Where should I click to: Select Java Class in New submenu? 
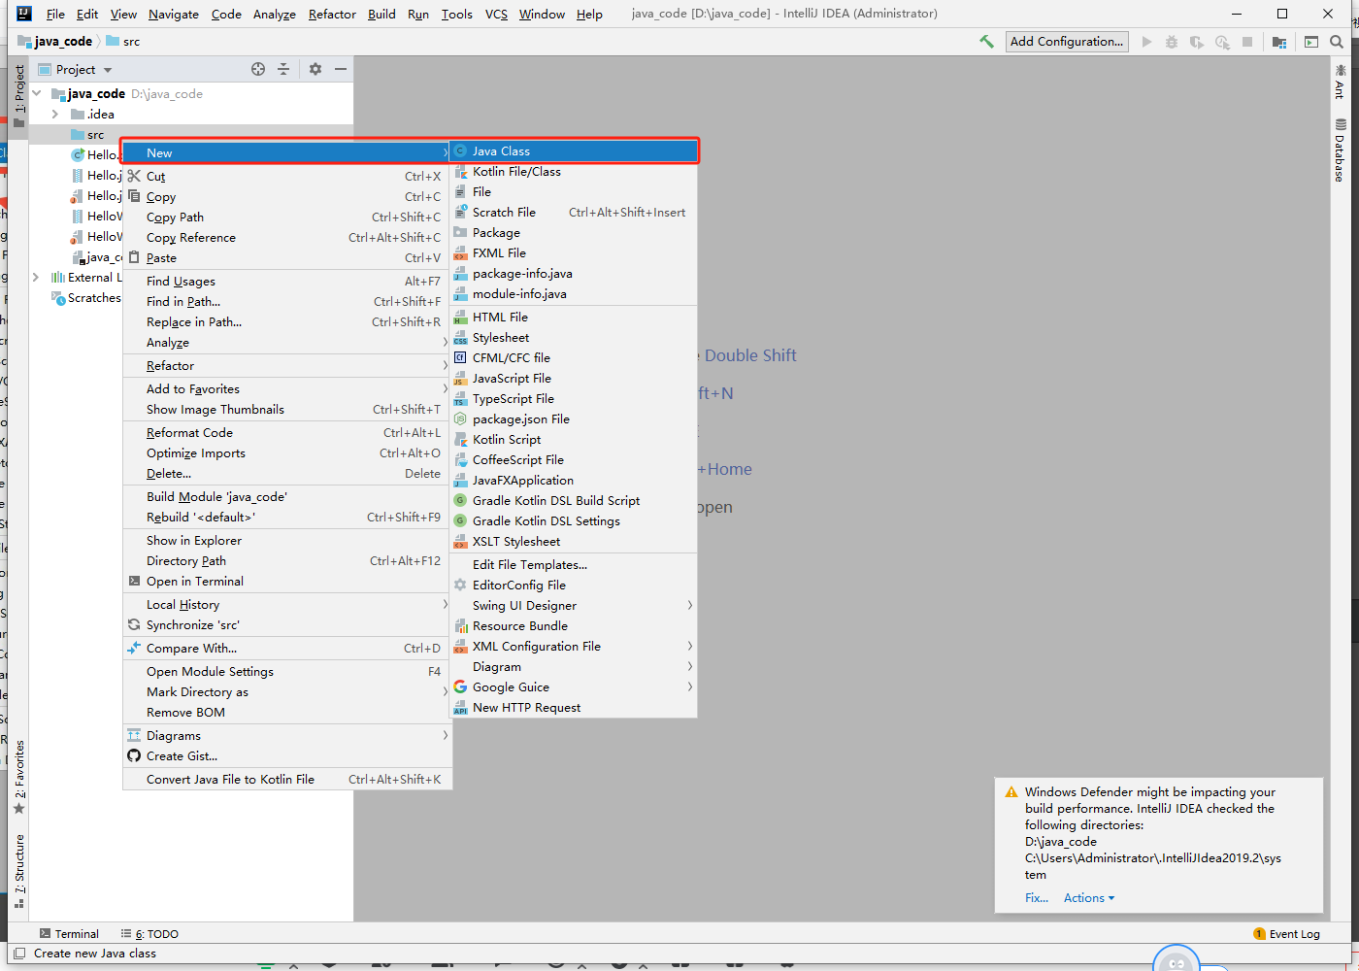click(x=574, y=151)
